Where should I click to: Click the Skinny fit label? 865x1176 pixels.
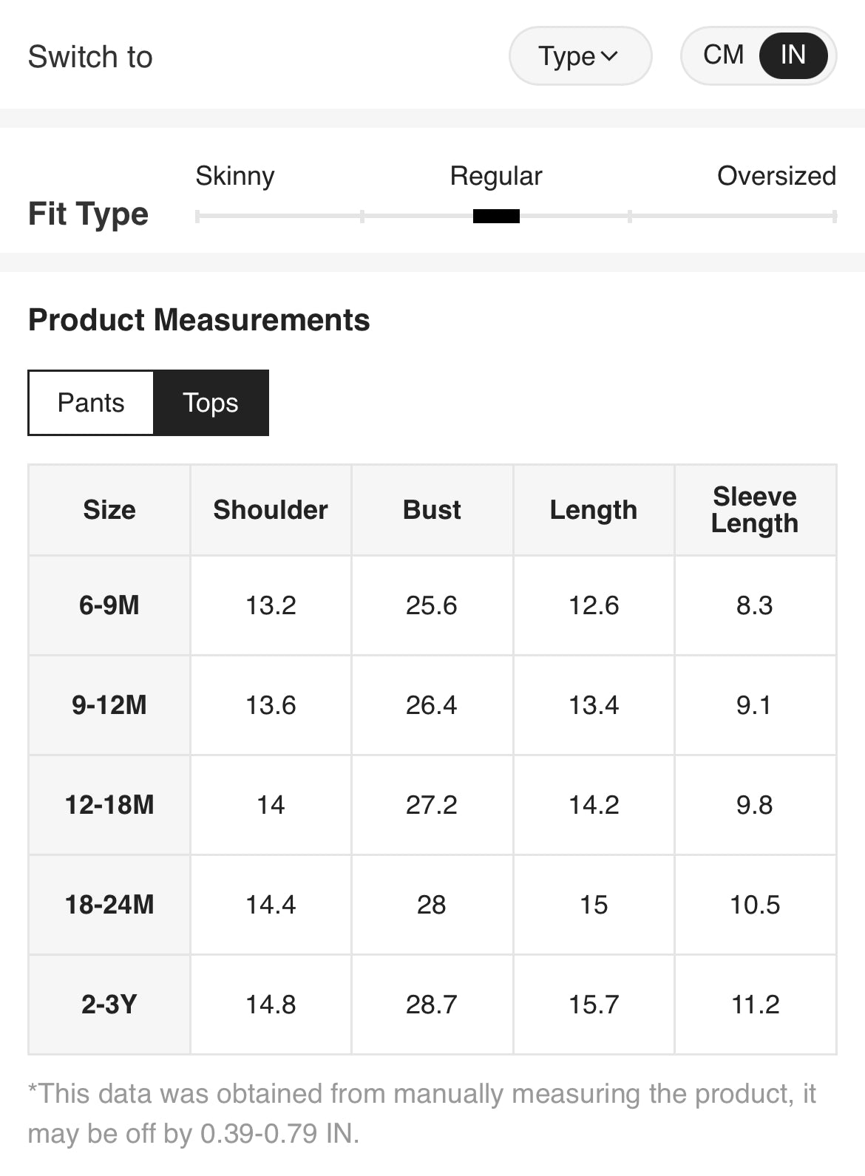pyautogui.click(x=235, y=176)
